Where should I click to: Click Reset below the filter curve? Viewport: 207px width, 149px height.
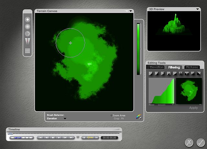[151, 105]
